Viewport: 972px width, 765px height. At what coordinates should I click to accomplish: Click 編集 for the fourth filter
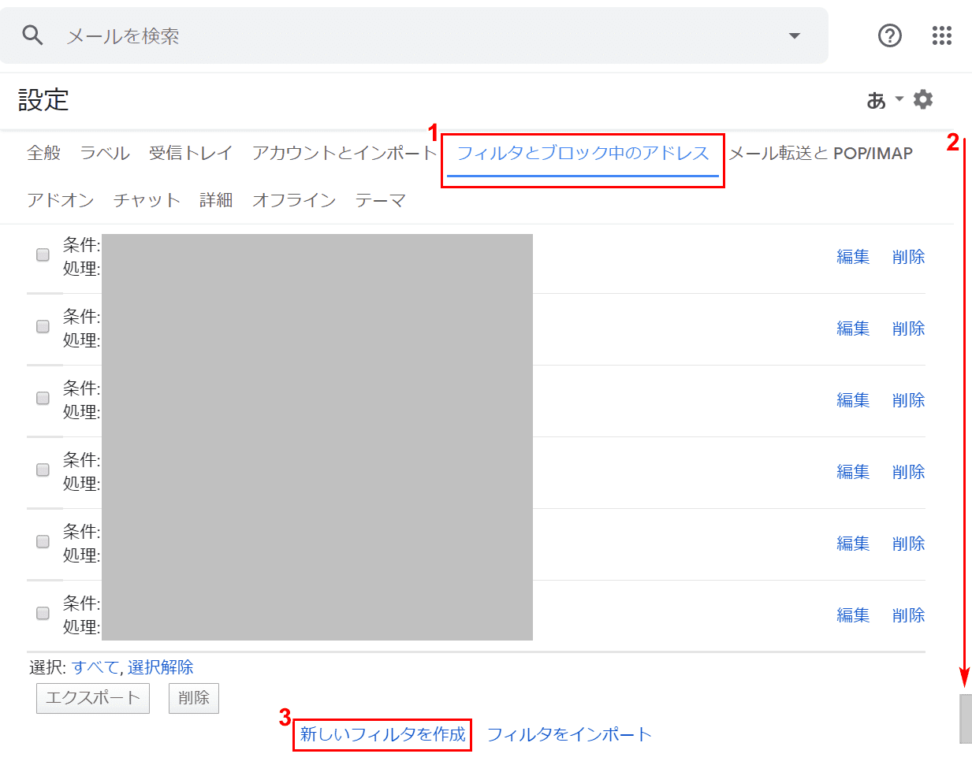click(853, 472)
